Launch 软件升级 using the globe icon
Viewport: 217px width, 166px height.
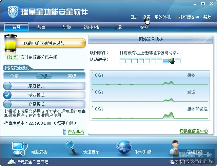pyautogui.click(x=124, y=147)
